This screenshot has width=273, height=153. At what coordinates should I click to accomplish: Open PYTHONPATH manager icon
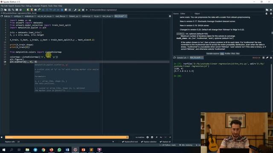tap(79, 10)
